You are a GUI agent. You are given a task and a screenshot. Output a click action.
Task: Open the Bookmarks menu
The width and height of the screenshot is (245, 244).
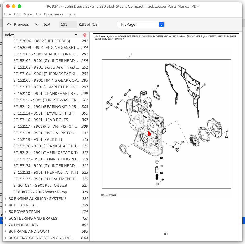point(53,14)
